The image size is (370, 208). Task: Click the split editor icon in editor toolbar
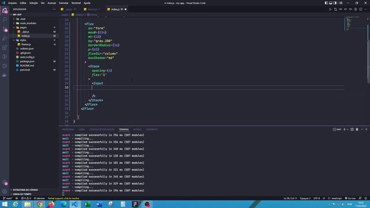click(x=361, y=9)
